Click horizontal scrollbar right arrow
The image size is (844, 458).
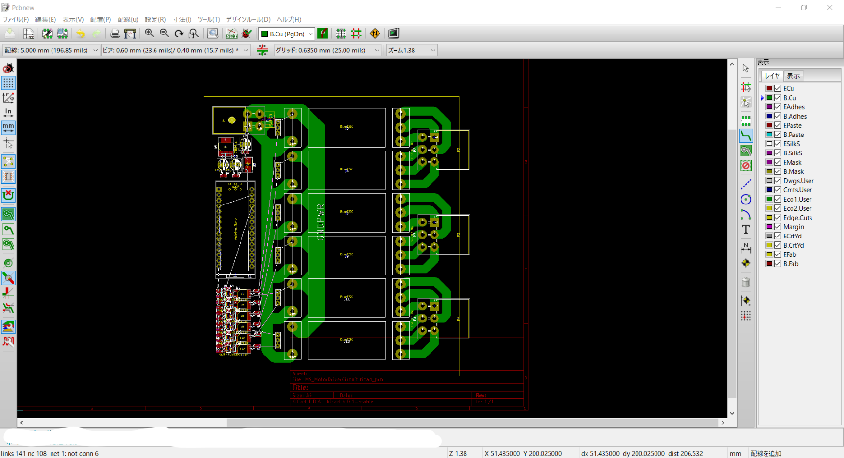723,423
